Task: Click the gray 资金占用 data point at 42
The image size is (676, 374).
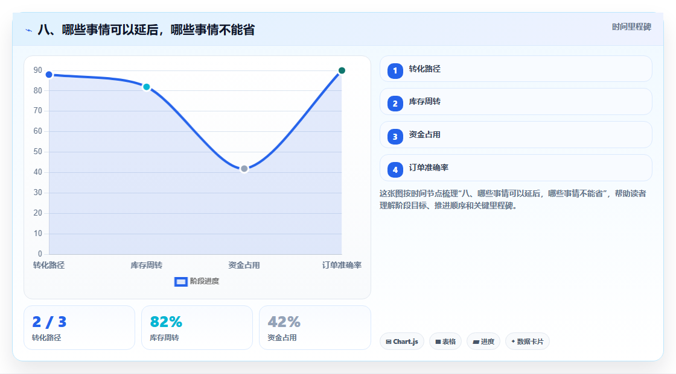Action: point(244,169)
